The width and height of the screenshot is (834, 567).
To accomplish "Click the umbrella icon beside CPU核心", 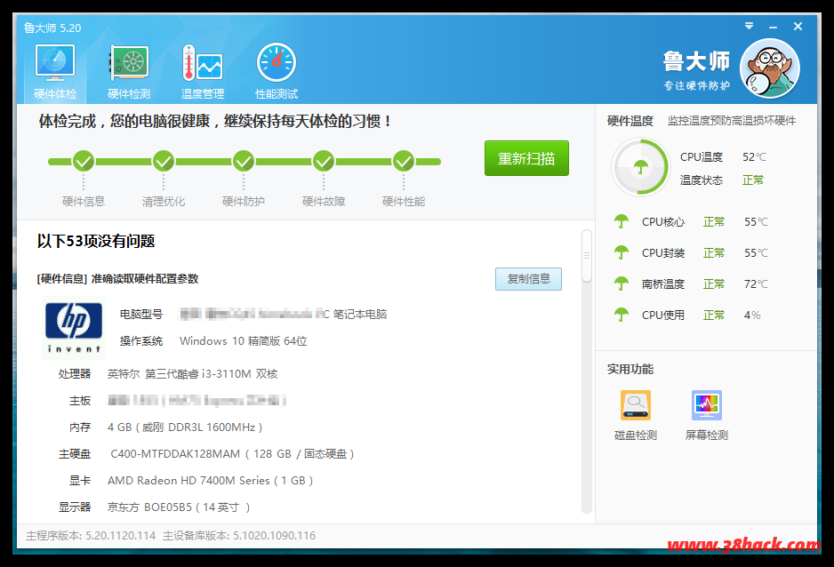I will click(x=621, y=221).
